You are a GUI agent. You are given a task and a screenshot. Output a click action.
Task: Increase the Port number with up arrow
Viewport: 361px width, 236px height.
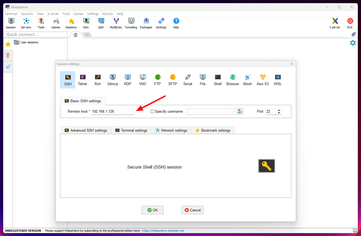pyautogui.click(x=279, y=110)
